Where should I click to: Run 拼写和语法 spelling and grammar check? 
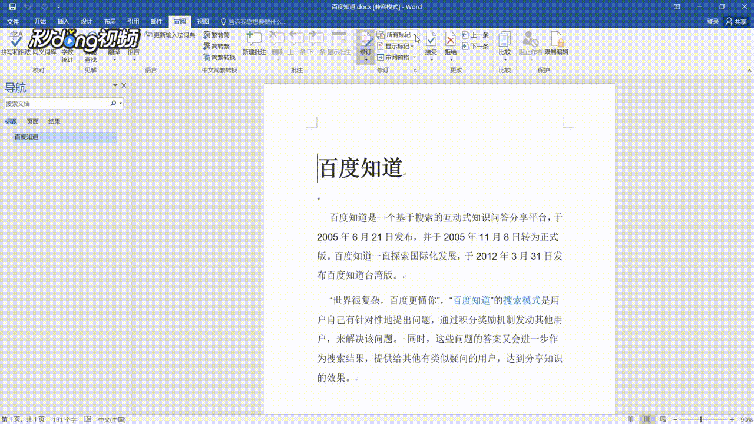pos(16,44)
